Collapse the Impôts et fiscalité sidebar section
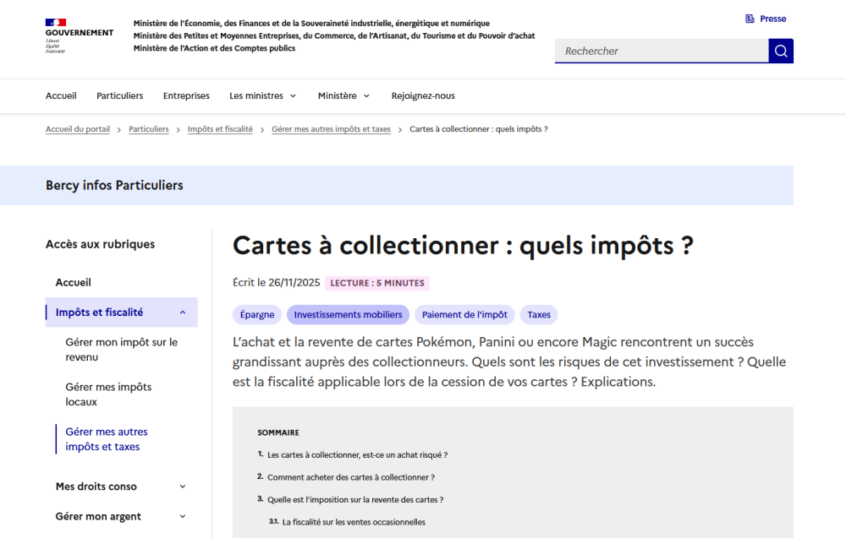This screenshot has width=846, height=538. [183, 312]
